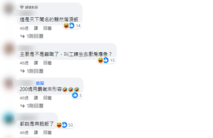Open 46週 timestamp of the 主廚 comment
The height and width of the screenshot is (138, 213).
(x=24, y=63)
